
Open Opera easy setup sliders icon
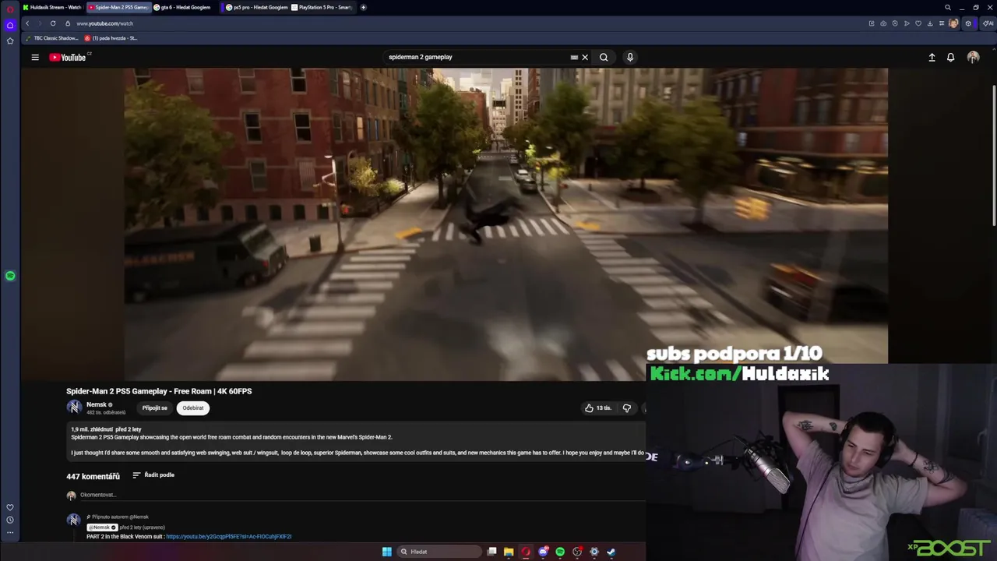point(942,23)
